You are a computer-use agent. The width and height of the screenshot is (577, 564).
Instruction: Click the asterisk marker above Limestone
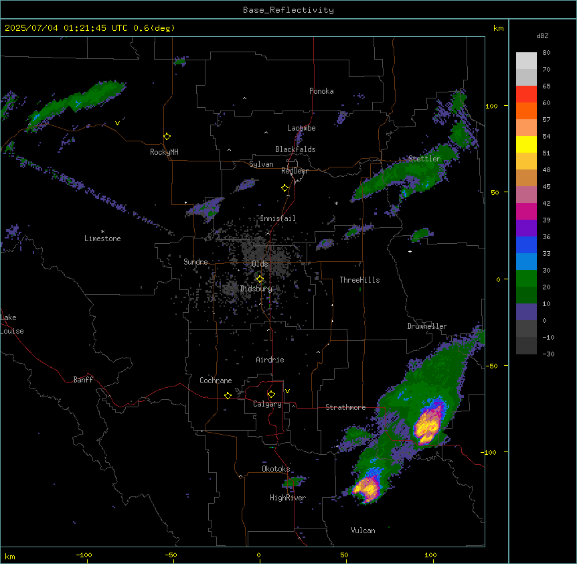102,231
